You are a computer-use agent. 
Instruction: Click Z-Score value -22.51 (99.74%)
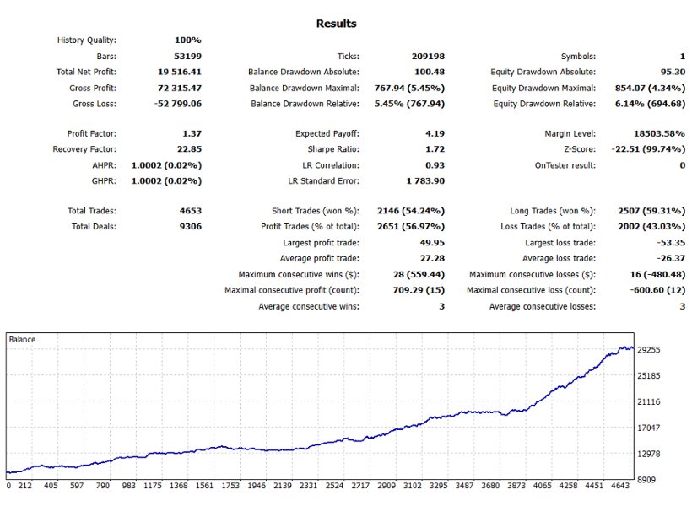pos(648,149)
